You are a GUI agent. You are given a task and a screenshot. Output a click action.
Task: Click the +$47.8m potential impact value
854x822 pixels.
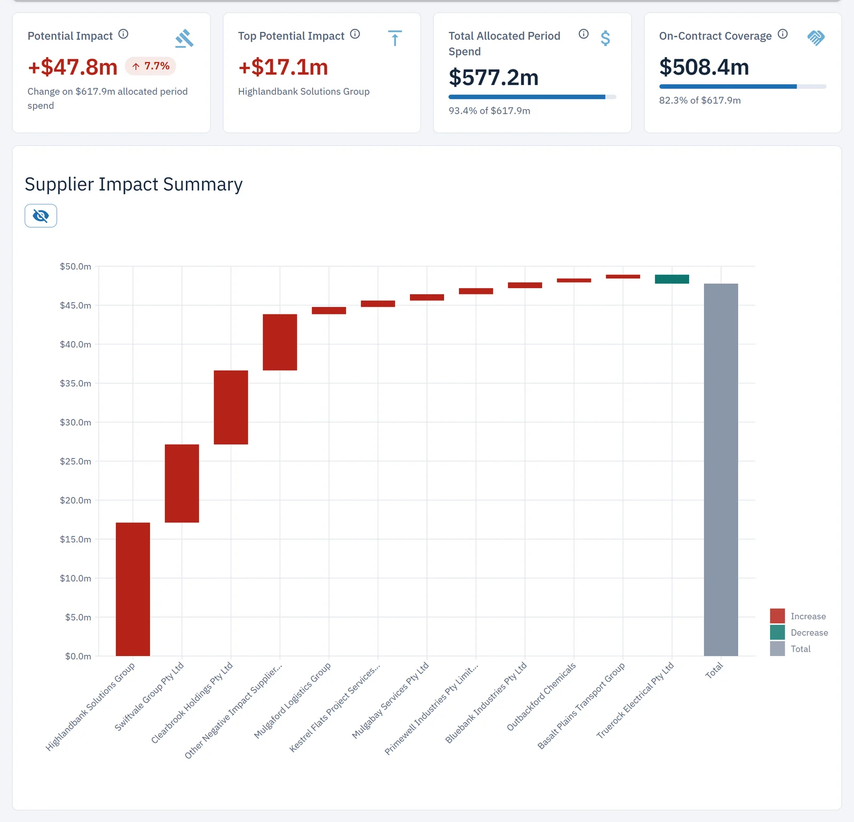click(x=73, y=67)
